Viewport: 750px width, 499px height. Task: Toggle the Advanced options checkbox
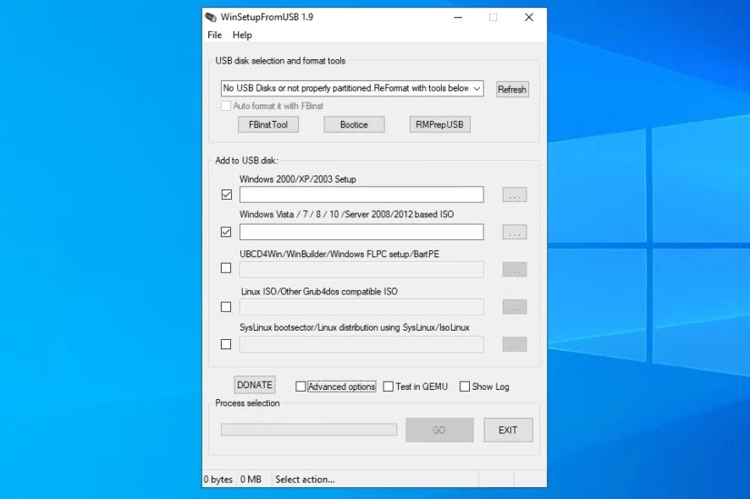coord(301,387)
